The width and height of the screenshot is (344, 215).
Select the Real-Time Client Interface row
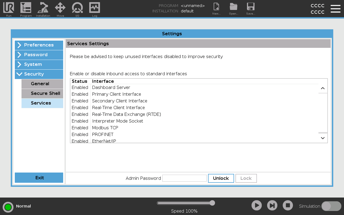[x=195, y=108]
